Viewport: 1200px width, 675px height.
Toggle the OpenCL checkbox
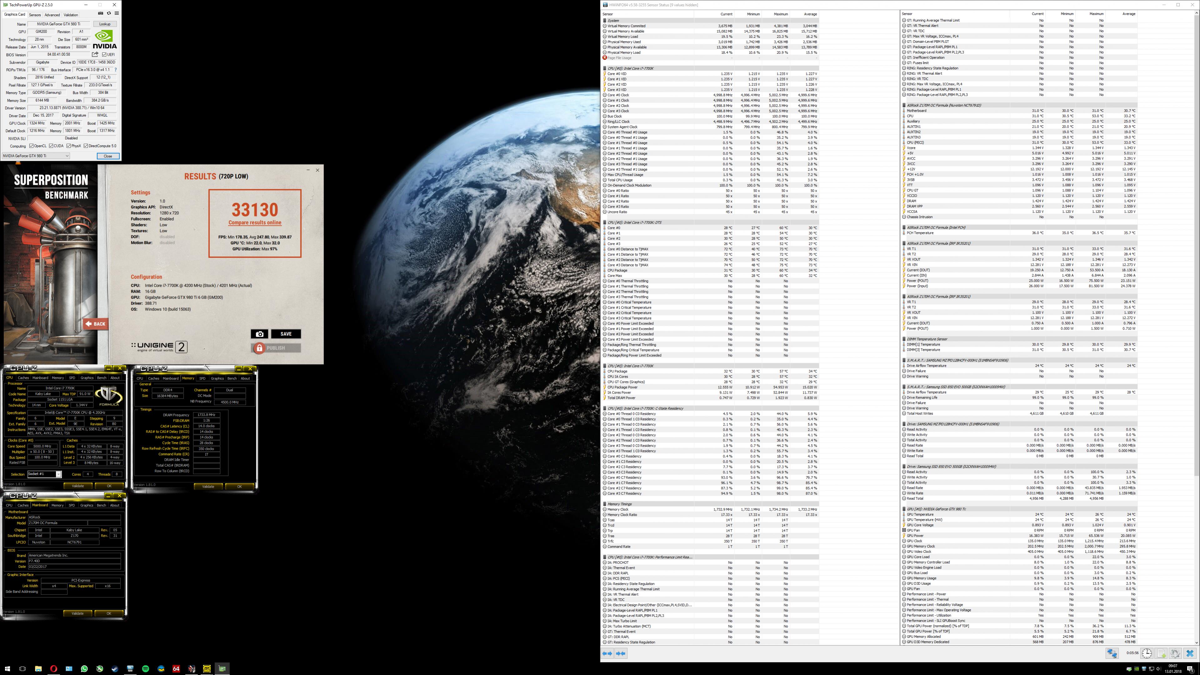pos(32,146)
